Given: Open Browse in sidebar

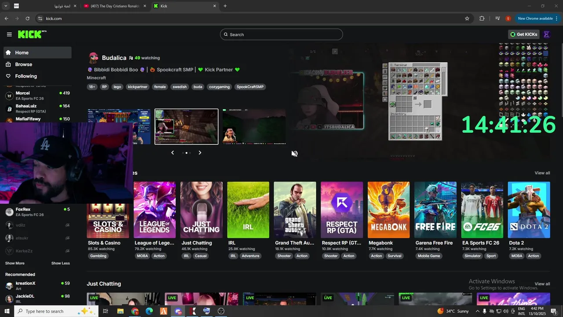Looking at the screenshot, I should (x=37, y=64).
